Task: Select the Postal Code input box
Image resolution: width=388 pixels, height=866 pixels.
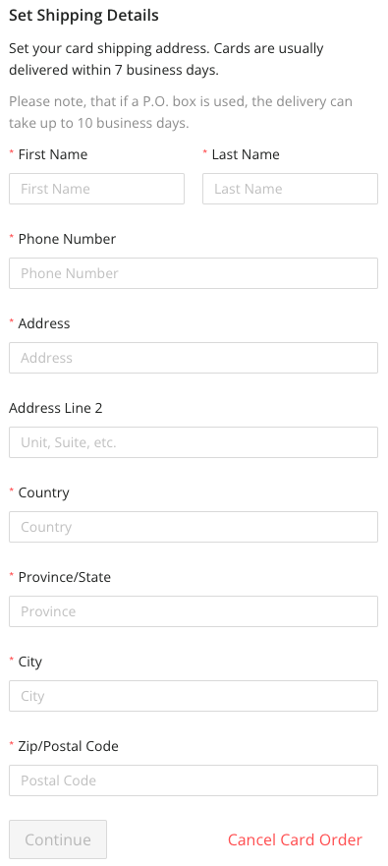Action: [194, 780]
